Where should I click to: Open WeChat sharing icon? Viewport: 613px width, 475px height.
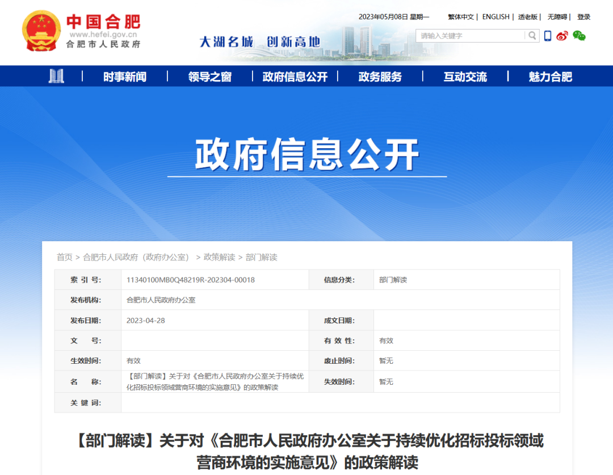[x=579, y=36]
